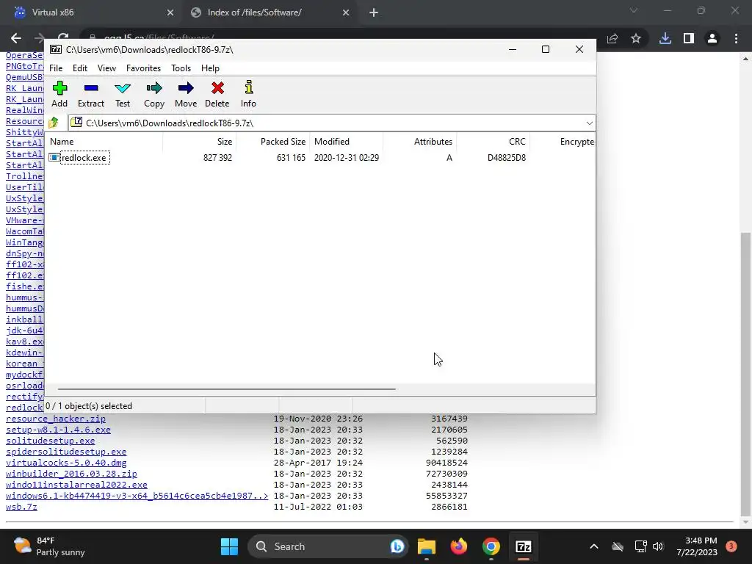Open the Help menu
The image size is (752, 564).
[x=210, y=68]
